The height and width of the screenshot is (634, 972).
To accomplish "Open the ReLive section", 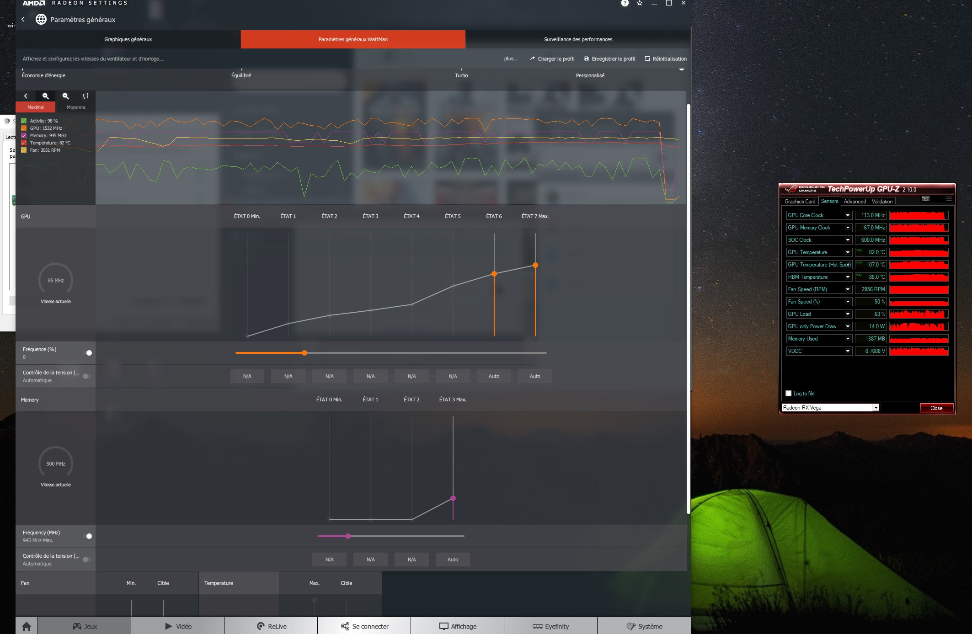I will [x=271, y=626].
